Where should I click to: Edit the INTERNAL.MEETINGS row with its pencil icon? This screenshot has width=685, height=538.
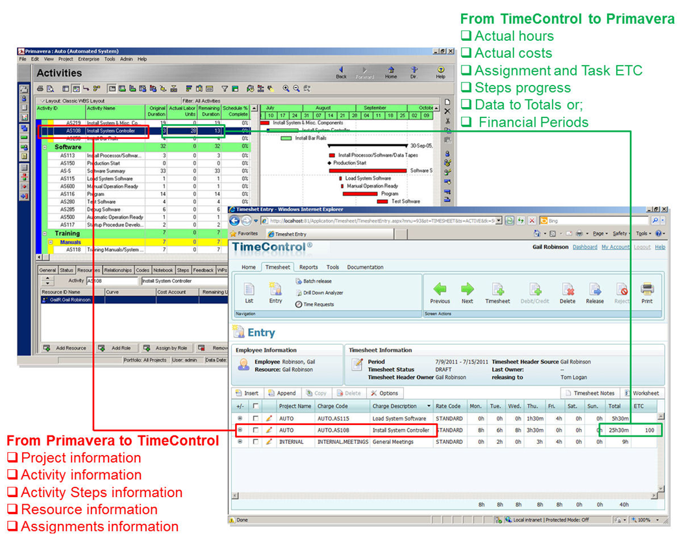pyautogui.click(x=269, y=442)
